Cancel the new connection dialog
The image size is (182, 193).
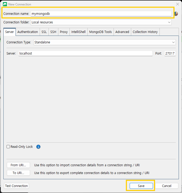click(x=167, y=186)
